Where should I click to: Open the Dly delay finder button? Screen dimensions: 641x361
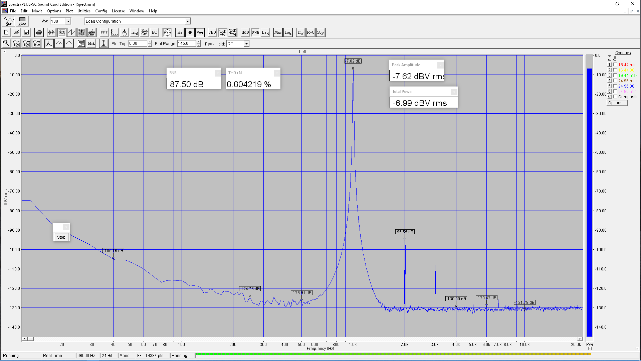[300, 32]
